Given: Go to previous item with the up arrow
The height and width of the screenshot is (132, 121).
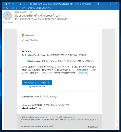Looking at the screenshot, I should point(17,4).
